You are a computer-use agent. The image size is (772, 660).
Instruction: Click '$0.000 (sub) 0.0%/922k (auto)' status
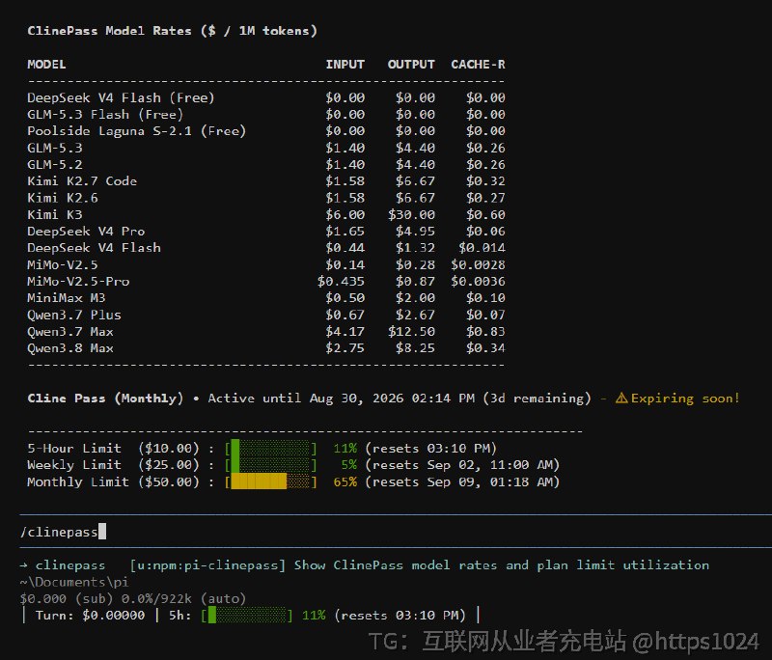pyautogui.click(x=133, y=598)
